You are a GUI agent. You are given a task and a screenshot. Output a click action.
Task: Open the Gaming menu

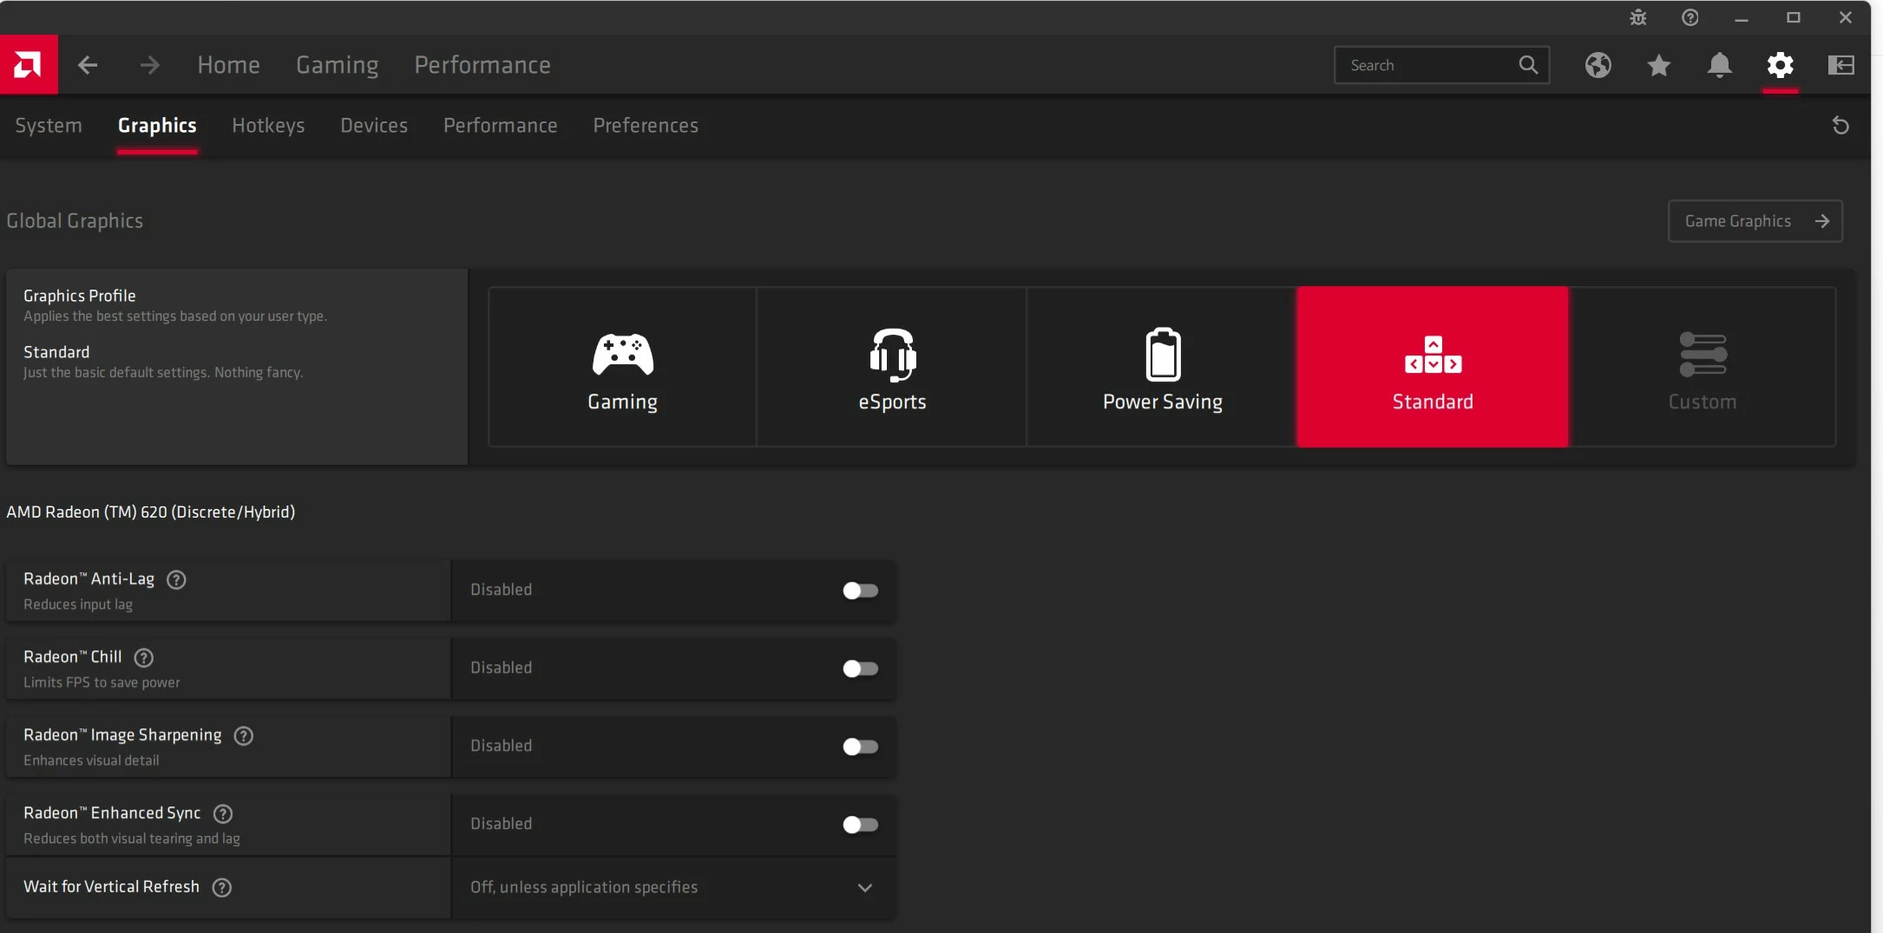pos(337,65)
